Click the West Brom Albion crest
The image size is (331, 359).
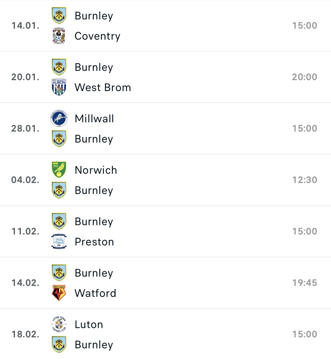tap(59, 87)
